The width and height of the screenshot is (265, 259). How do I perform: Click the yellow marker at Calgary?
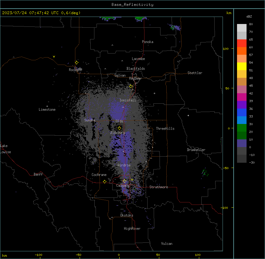(125, 181)
